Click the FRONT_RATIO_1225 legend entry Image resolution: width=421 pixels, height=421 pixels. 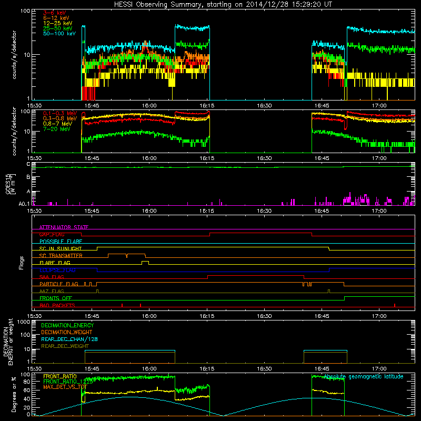tap(68, 382)
